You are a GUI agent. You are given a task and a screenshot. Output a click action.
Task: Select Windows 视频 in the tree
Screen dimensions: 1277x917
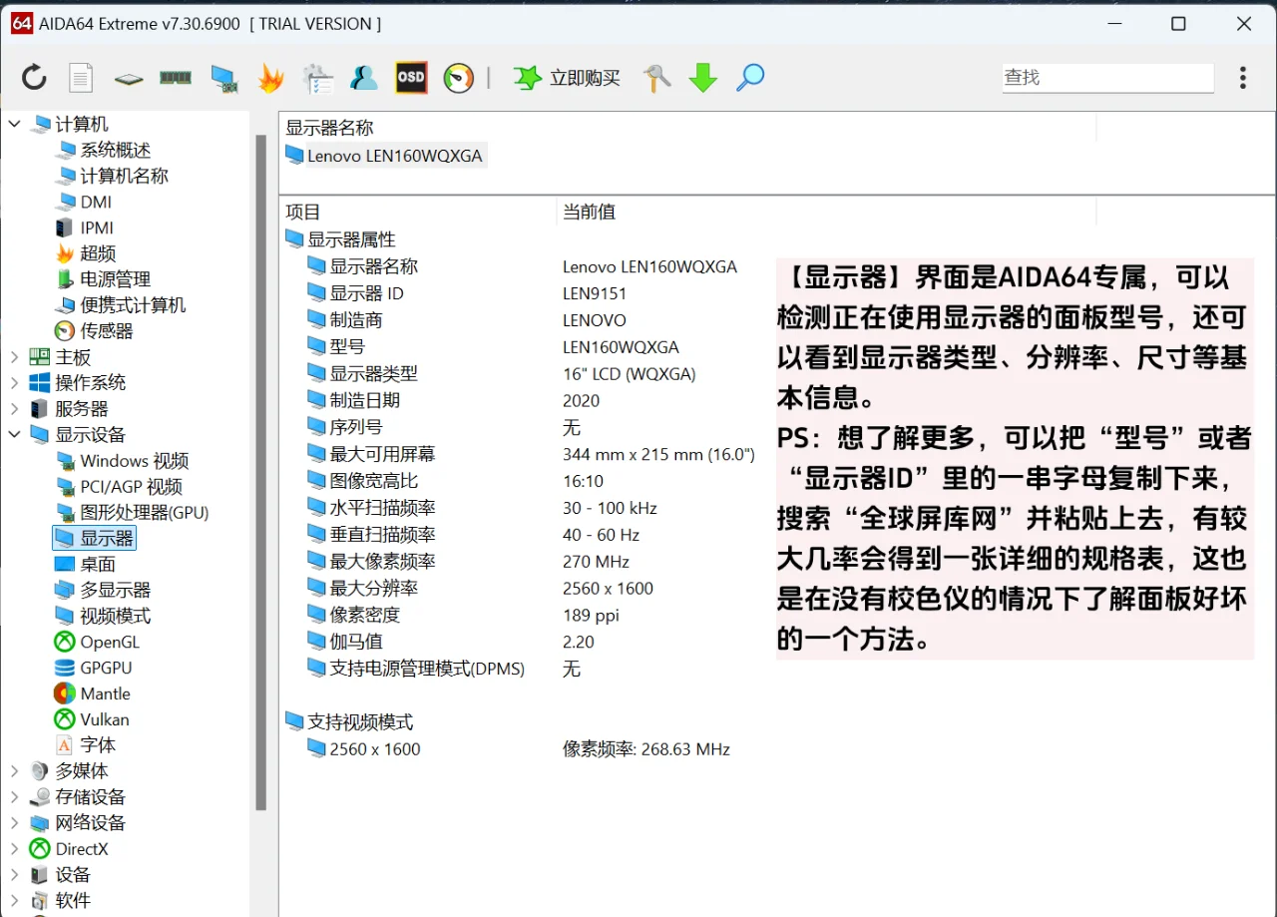[122, 461]
